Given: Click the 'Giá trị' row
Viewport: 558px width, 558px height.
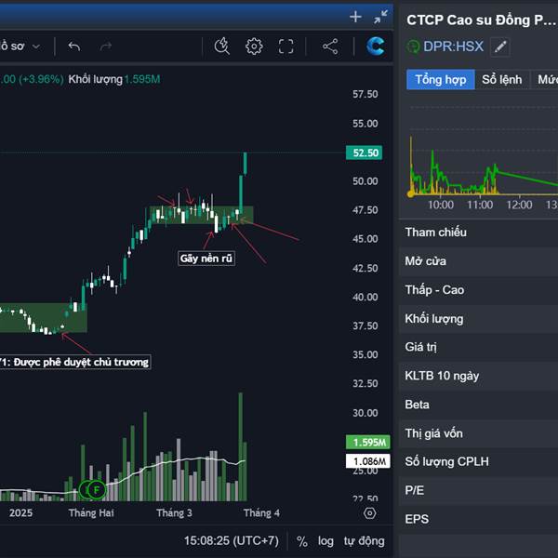Looking at the screenshot, I should click(479, 347).
